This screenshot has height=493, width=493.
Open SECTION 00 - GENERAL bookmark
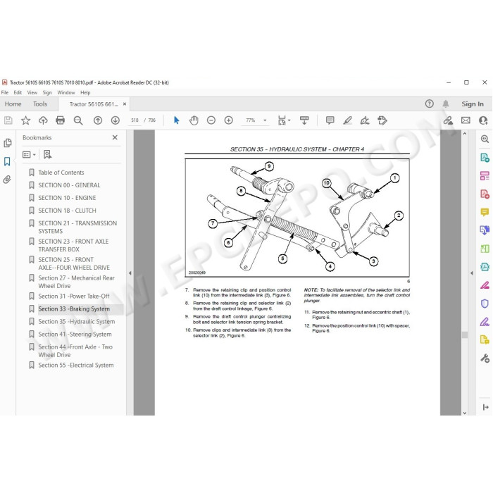click(x=69, y=185)
